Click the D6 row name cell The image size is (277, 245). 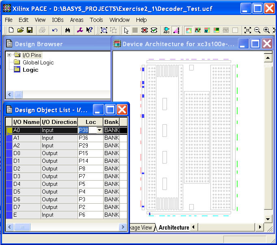(x=26, y=199)
